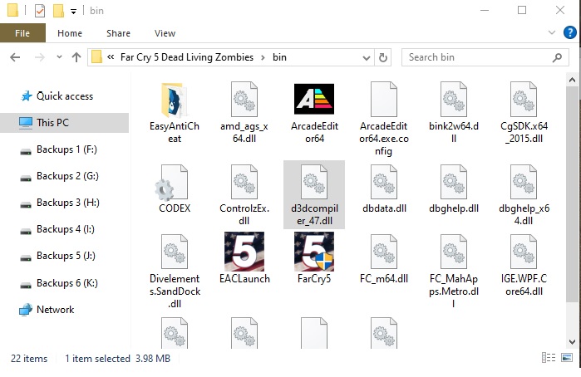Select This PC in sidebar
581x377 pixels.
point(65,123)
